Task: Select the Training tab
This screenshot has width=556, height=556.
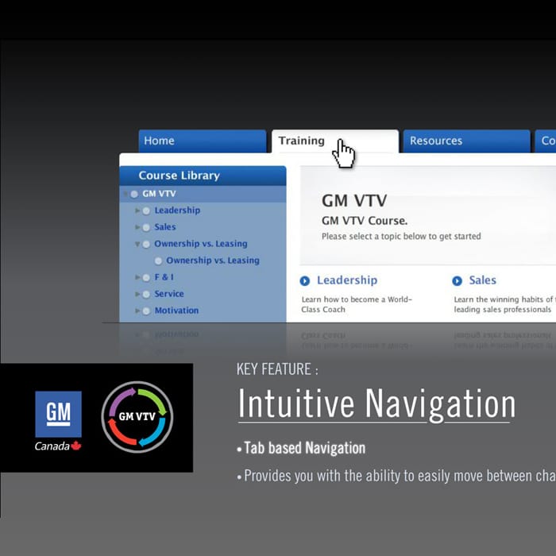Action: click(x=335, y=141)
